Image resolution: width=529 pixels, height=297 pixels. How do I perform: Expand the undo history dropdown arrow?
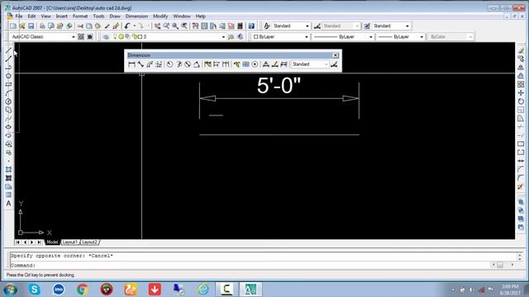[x=134, y=26]
